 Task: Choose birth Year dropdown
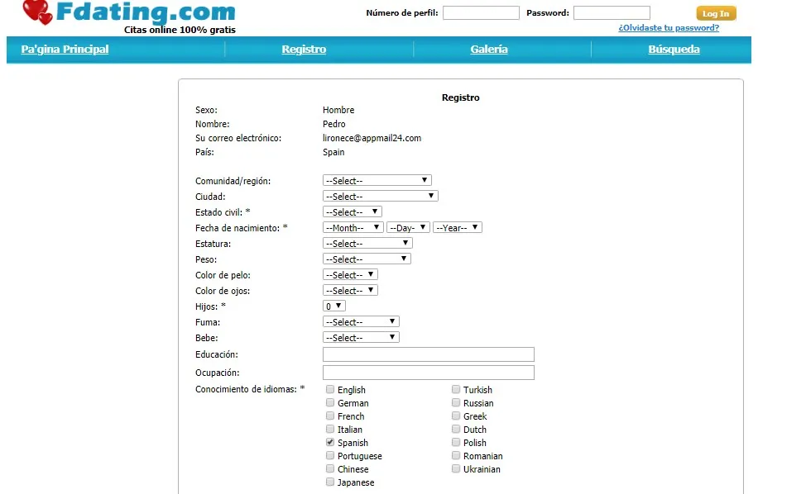458,227
